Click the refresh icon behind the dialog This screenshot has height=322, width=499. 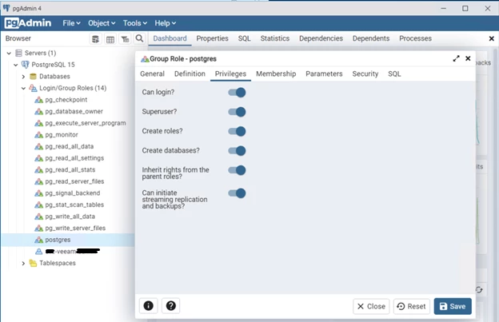coord(479,289)
